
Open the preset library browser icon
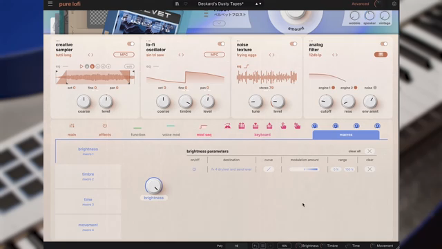pos(177,3)
